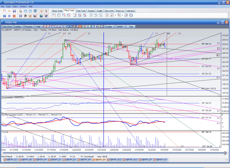230x168 pixels.
Task: Switch to the Zero Lines tab
Action: point(109,11)
